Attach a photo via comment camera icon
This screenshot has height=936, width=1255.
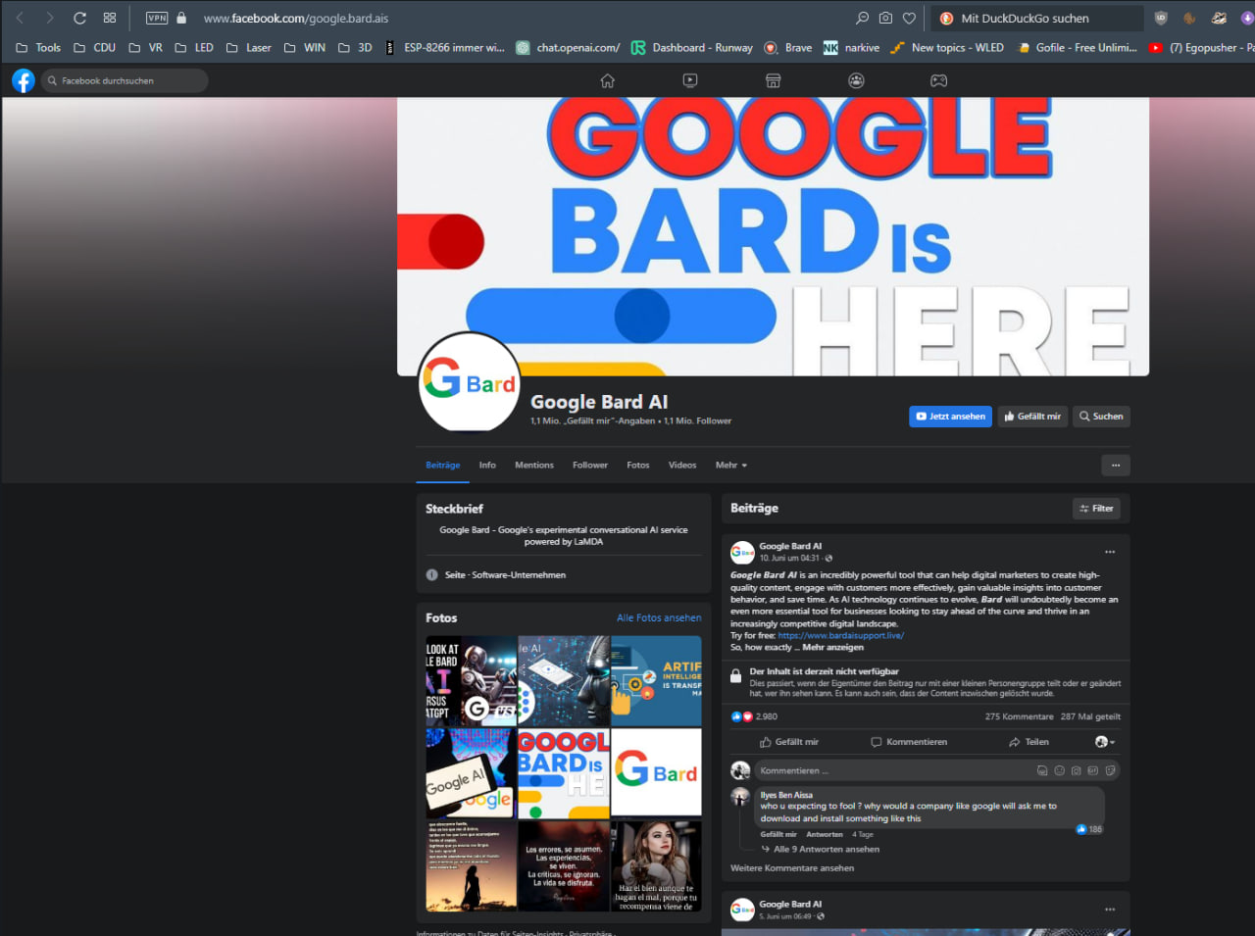coord(1077,771)
